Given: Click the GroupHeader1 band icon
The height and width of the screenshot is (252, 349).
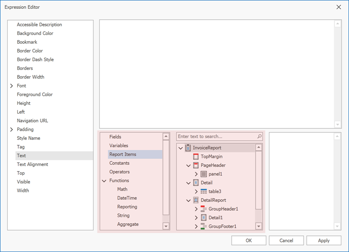Looking at the screenshot, I should 204,209.
